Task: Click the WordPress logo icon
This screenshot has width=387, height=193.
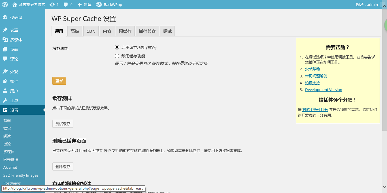Action: (5, 5)
